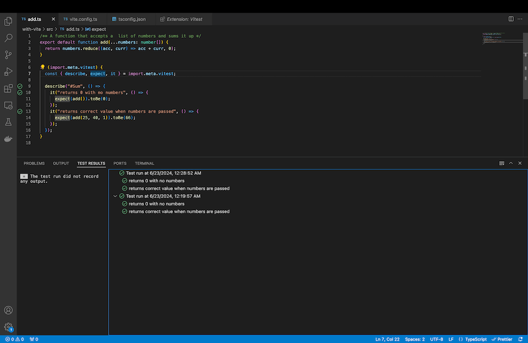Open the Source Control view

[x=8, y=54]
